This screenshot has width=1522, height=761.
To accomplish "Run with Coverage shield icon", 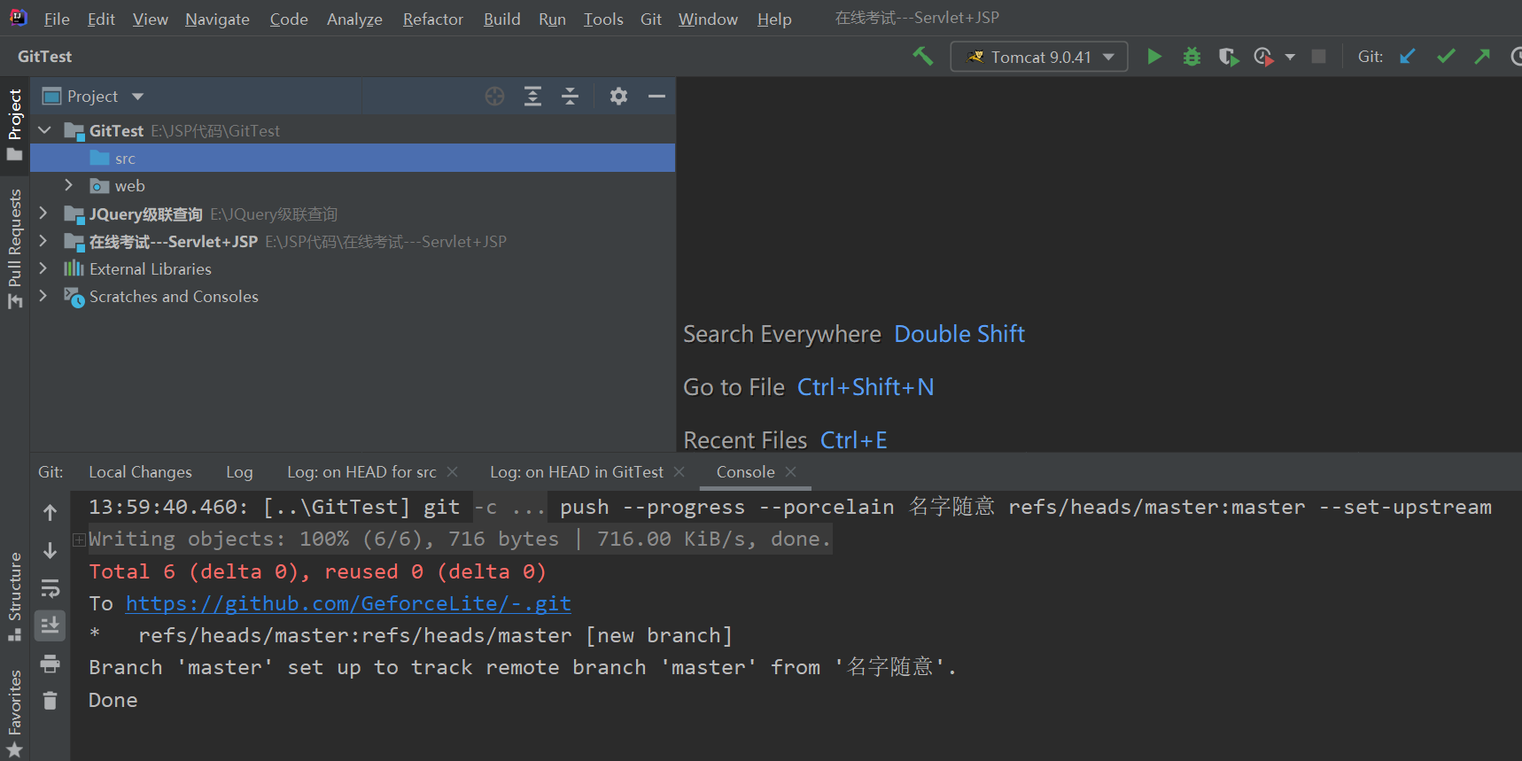I will (1228, 57).
